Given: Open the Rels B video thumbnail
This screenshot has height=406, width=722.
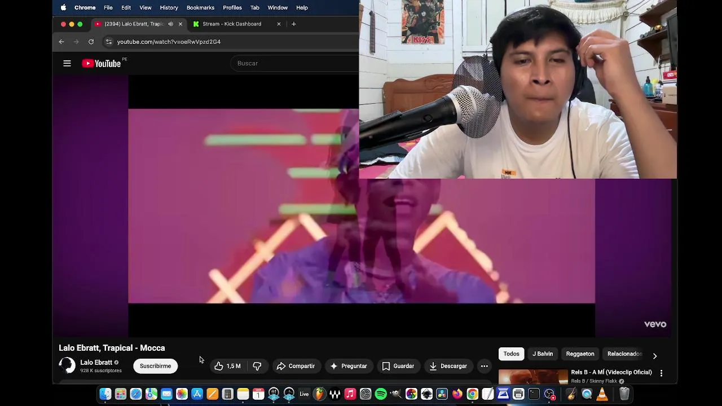Looking at the screenshot, I should click(533, 377).
